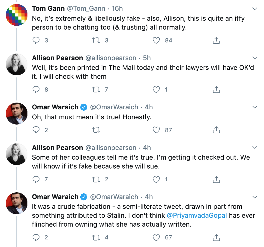Click Omar Waraich's profile picture
This screenshot has width=264, height=247.
tap(16, 114)
